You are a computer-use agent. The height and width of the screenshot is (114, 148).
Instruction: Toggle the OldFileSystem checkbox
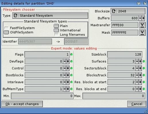click(x=6, y=32)
